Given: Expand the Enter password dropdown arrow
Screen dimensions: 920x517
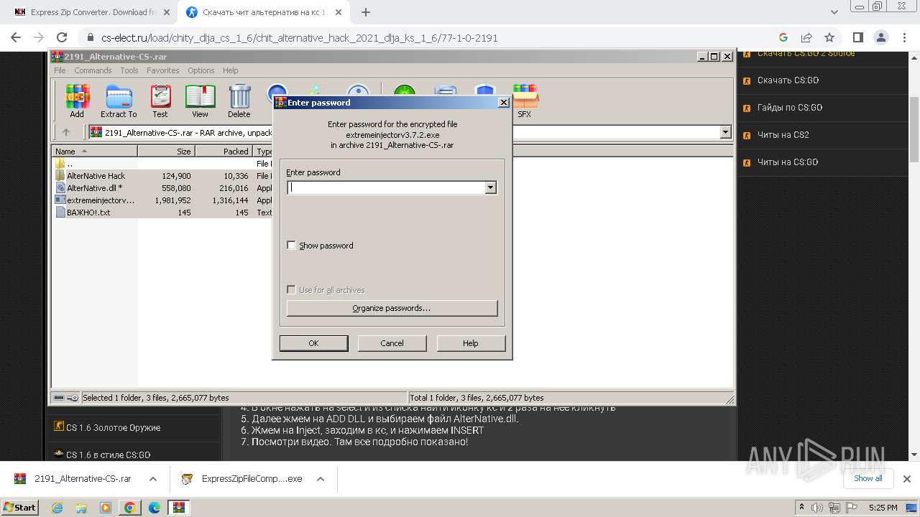Looking at the screenshot, I should 491,187.
